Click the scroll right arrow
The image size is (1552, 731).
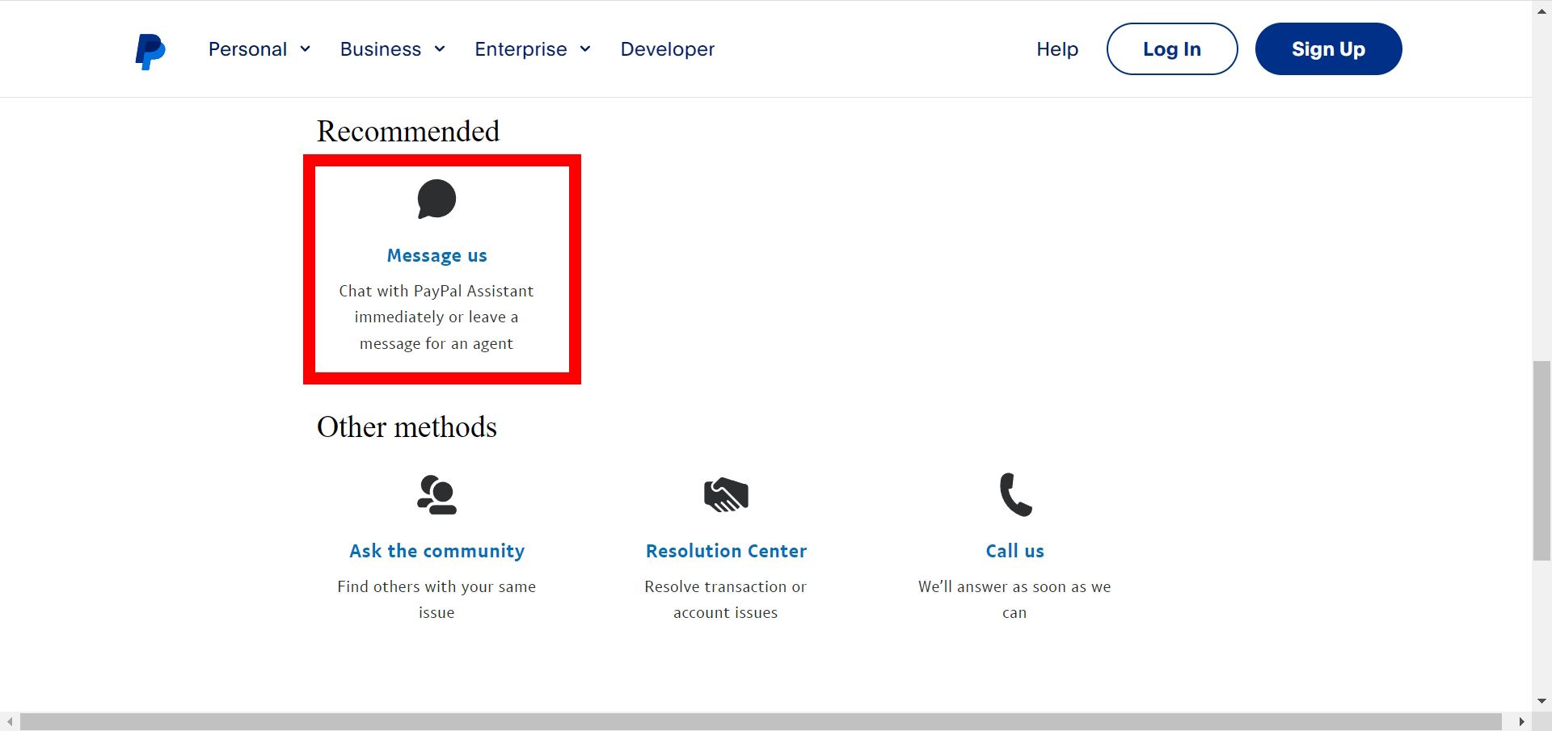click(1521, 721)
